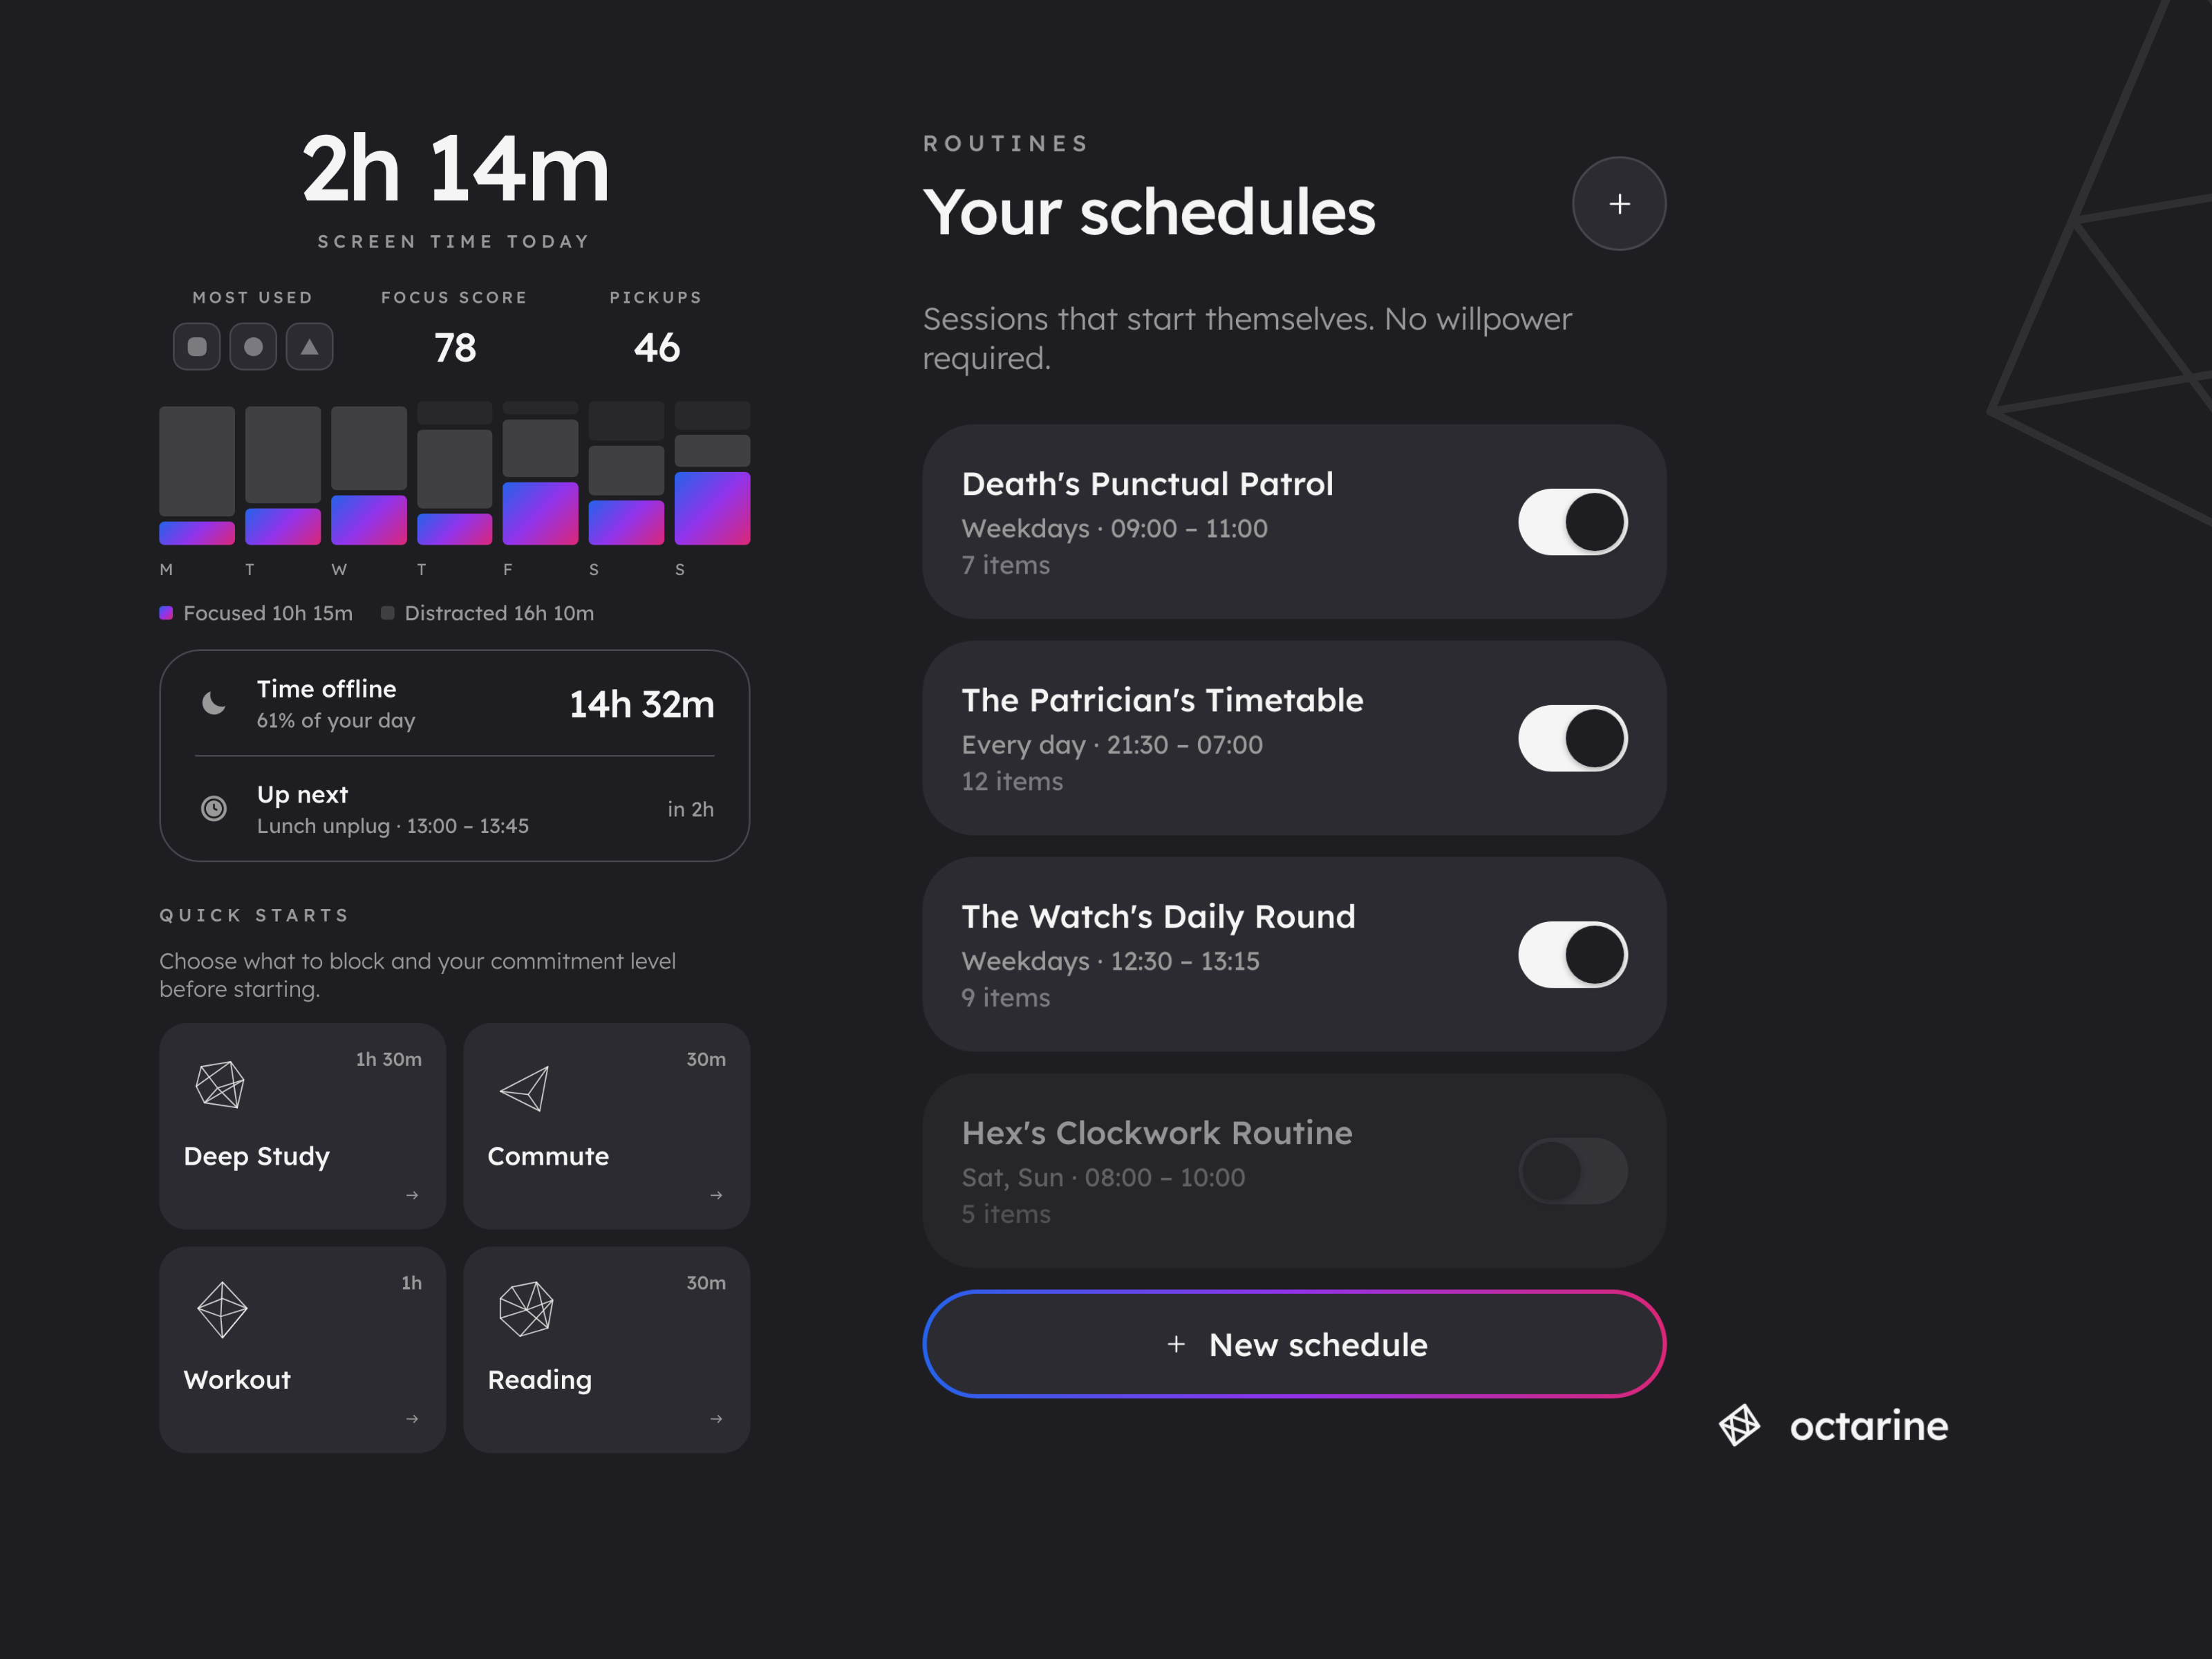The image size is (2212, 1659).
Task: Click the arrow on the Commute card
Action: coord(716,1195)
